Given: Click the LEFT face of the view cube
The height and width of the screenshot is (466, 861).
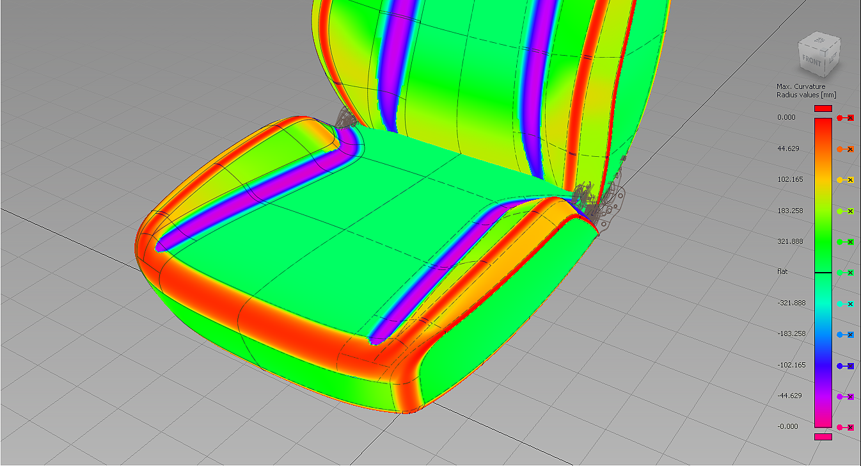Looking at the screenshot, I should click(x=832, y=57).
